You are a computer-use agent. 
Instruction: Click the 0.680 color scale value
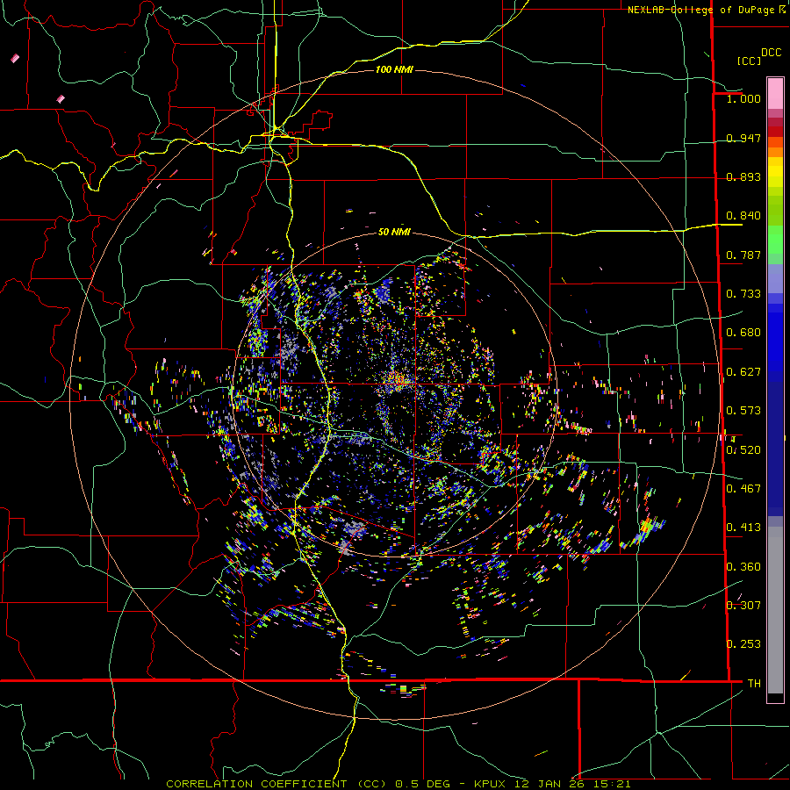(x=743, y=333)
